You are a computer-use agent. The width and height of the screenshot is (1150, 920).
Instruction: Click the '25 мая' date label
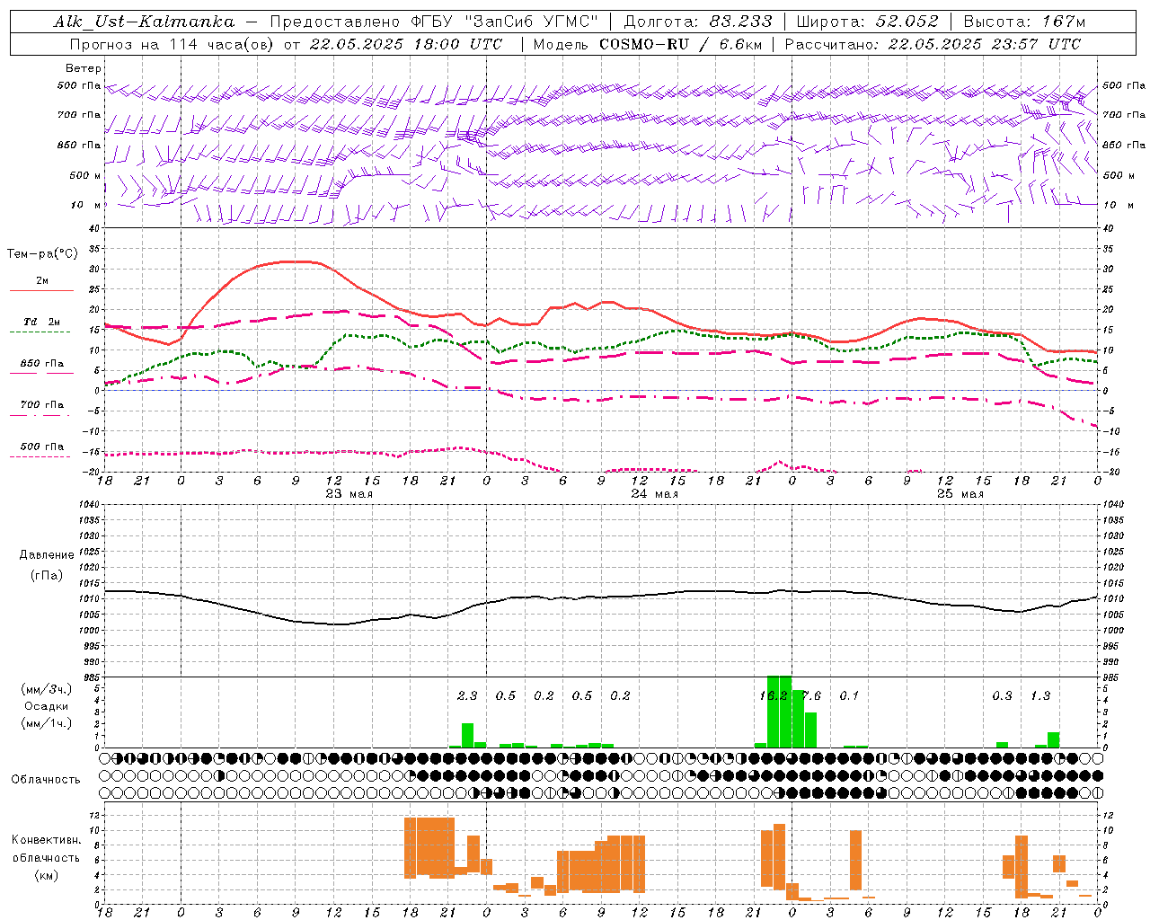pos(960,494)
